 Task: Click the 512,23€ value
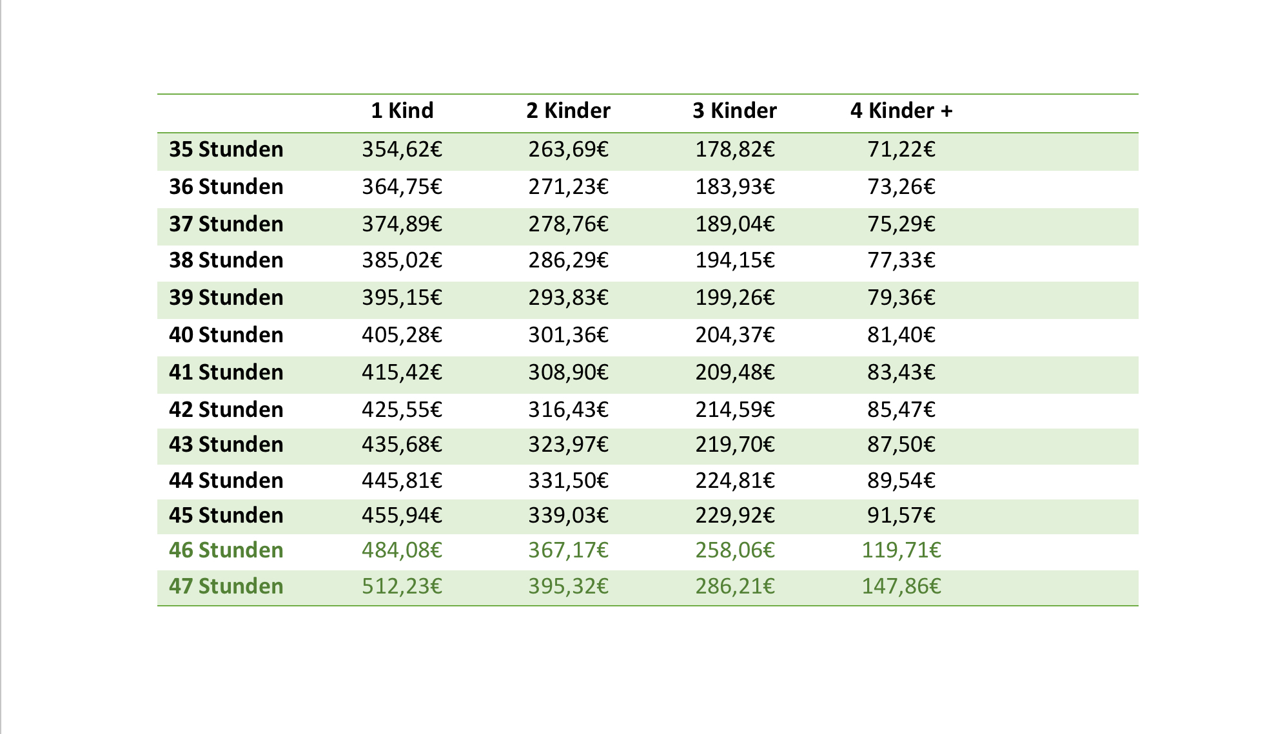pos(402,586)
